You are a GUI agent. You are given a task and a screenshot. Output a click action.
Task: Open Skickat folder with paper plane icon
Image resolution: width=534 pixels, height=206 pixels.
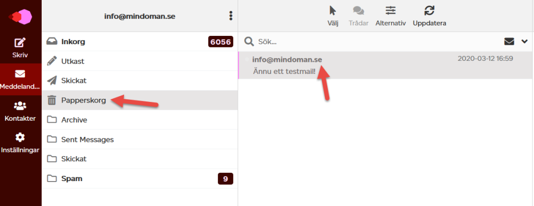[140, 81]
